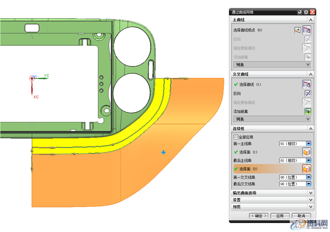
Task: Open the 第一交叉线串 dropdown
Action: click(x=309, y=178)
